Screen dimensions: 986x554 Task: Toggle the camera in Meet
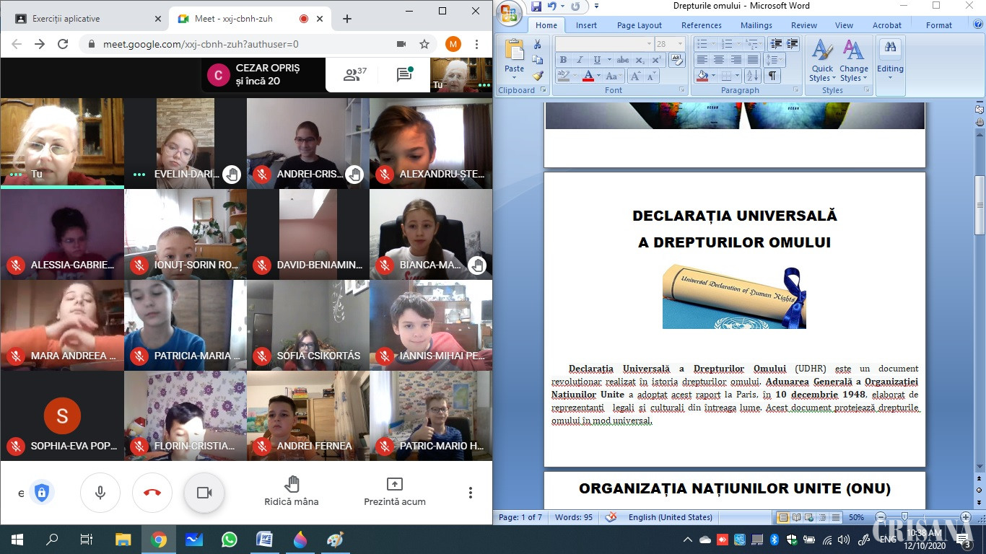coord(204,493)
